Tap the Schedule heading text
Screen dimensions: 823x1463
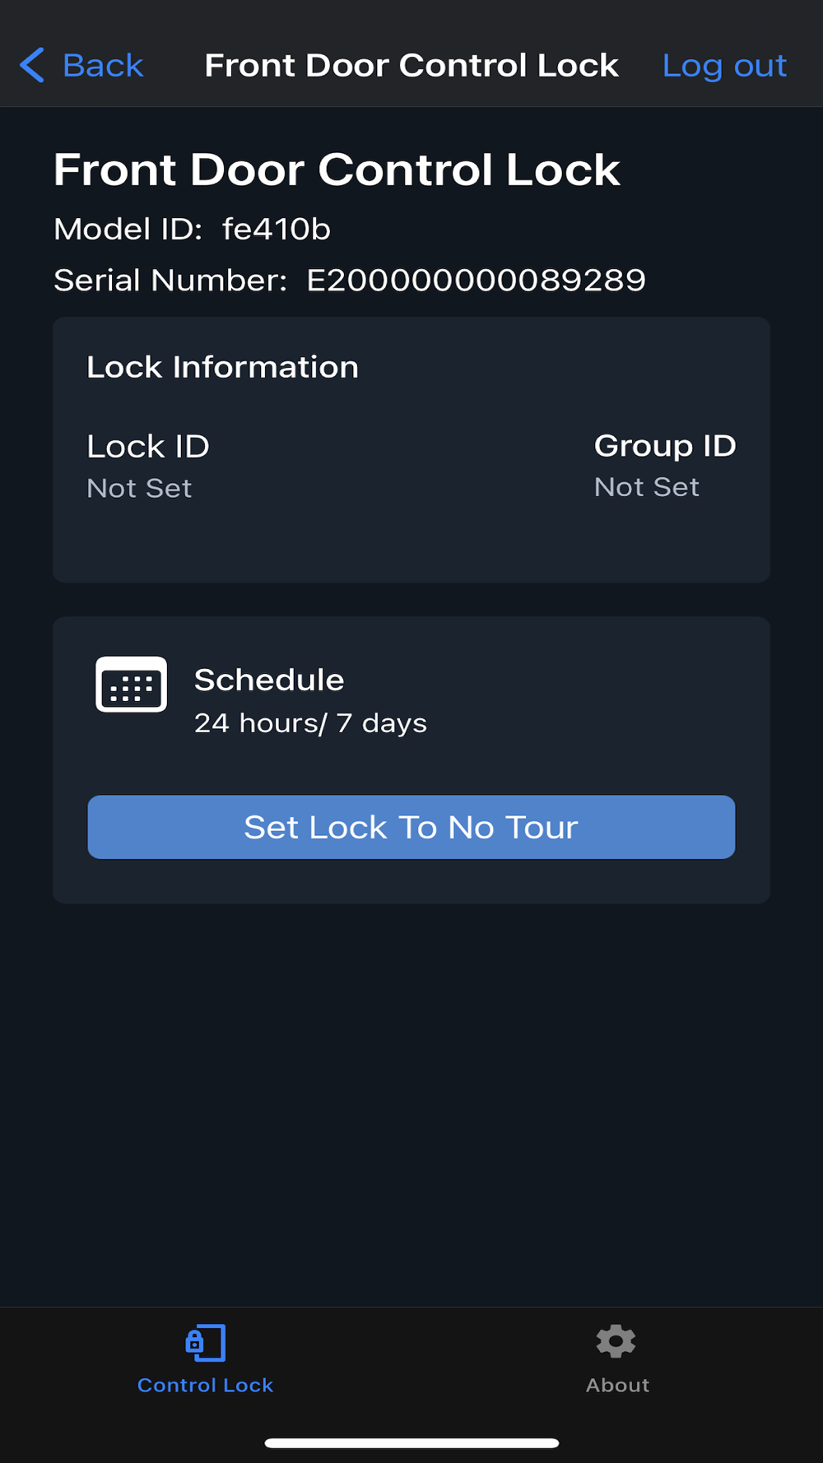(269, 680)
